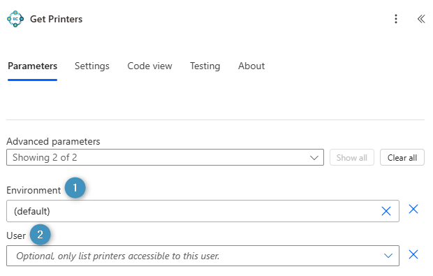Screen dimensions: 433x276
Task: Select the Parameters tab
Action: [33, 66]
